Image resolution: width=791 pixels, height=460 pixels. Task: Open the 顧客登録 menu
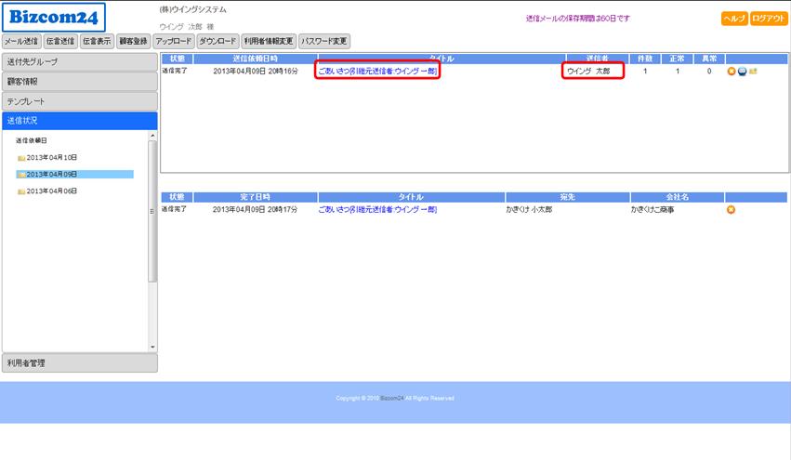click(x=133, y=41)
